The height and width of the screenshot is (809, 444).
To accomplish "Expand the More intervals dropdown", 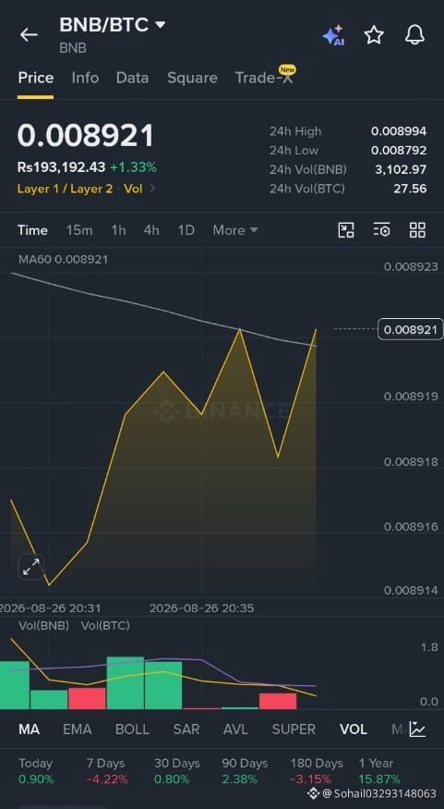I will click(235, 230).
